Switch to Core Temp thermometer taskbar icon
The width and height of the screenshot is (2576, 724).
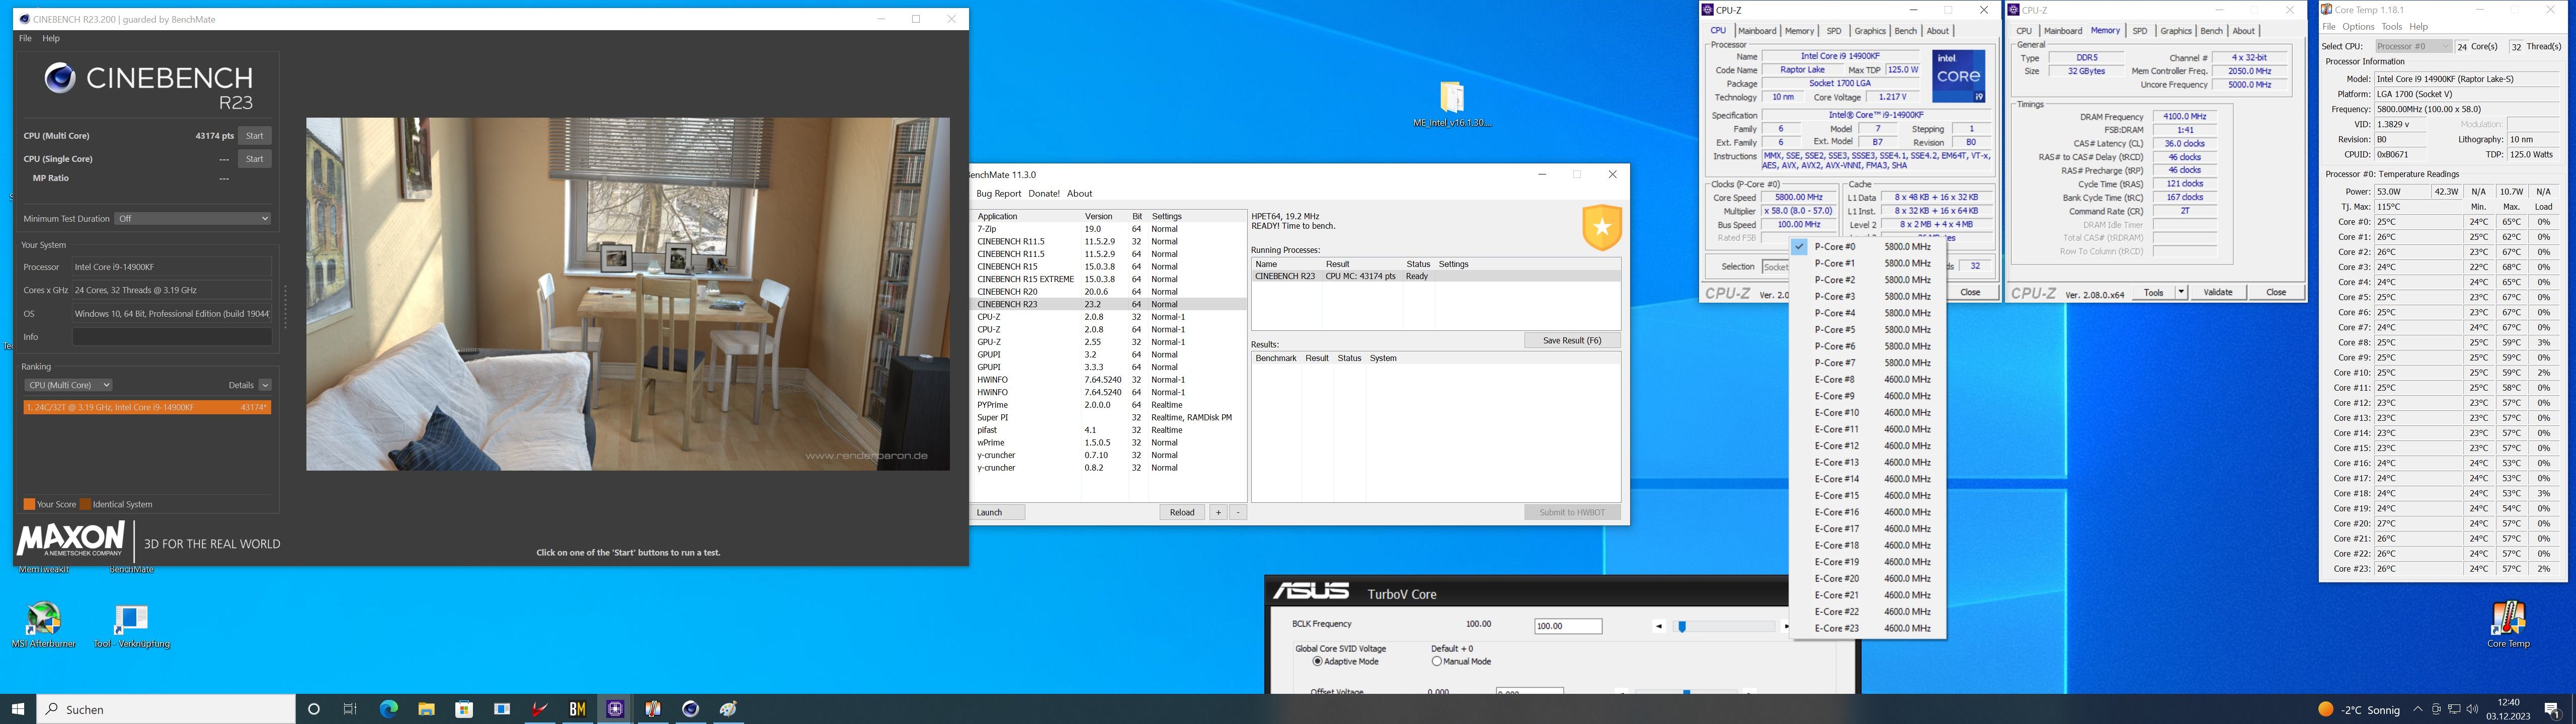point(653,709)
